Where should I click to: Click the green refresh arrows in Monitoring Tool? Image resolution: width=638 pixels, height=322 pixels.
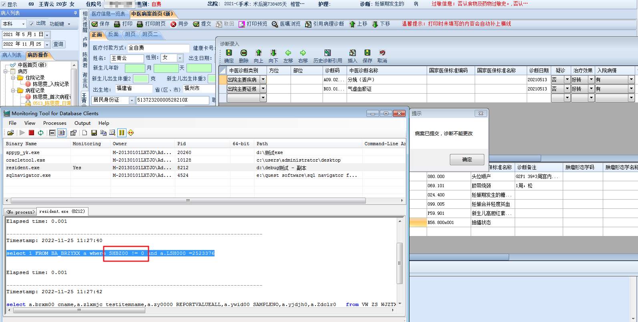40,133
